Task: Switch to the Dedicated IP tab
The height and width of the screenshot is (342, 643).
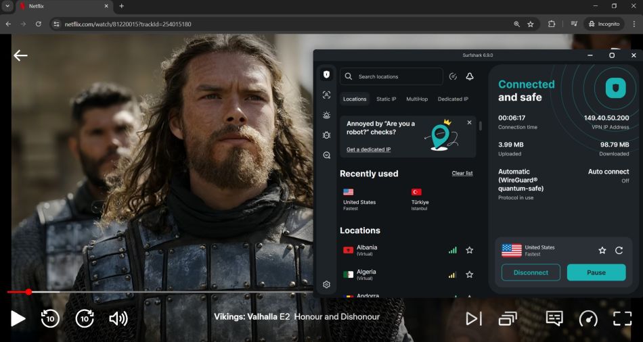Action: (x=453, y=99)
